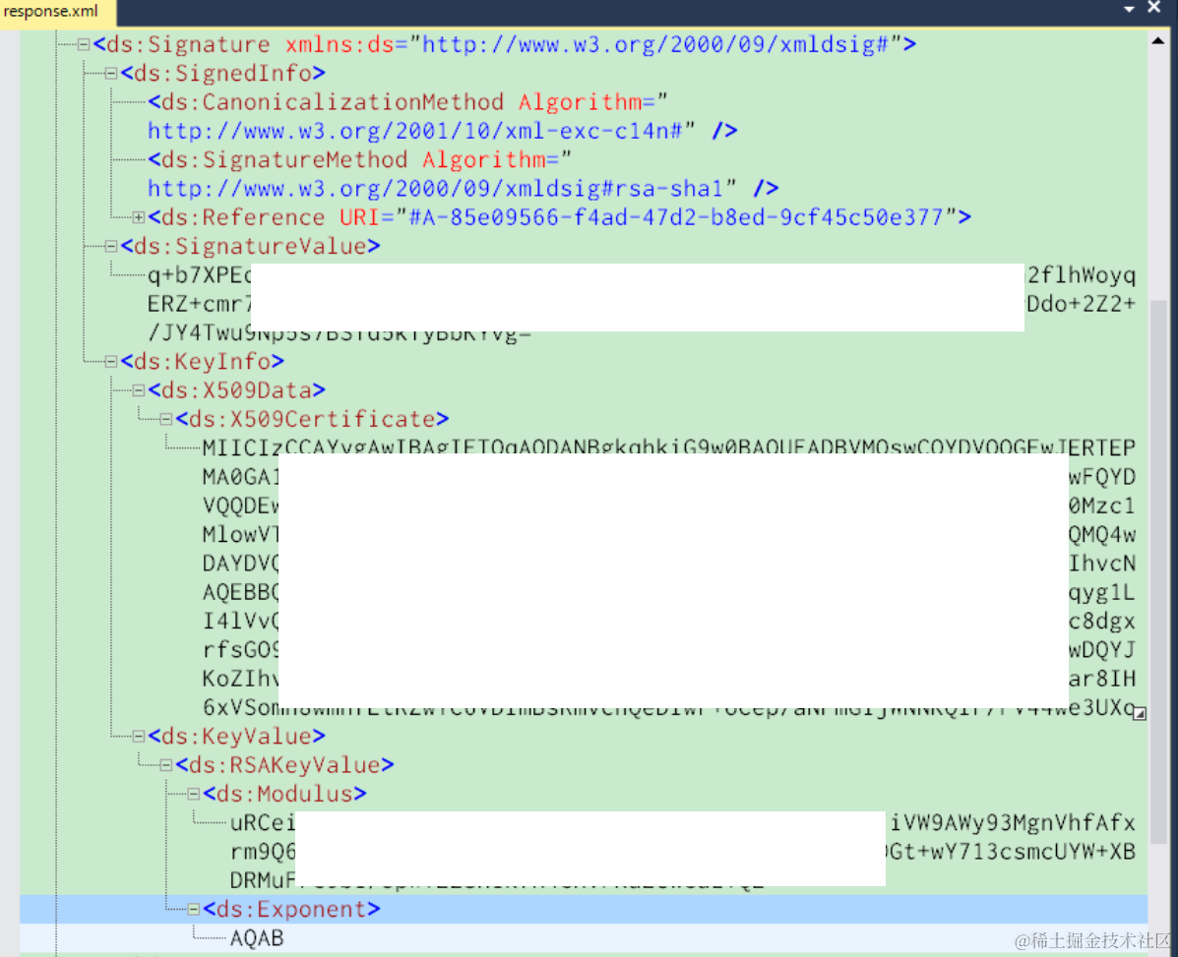The height and width of the screenshot is (957, 1178).
Task: Select the highlighted ds:Exponent element
Action: (291, 910)
